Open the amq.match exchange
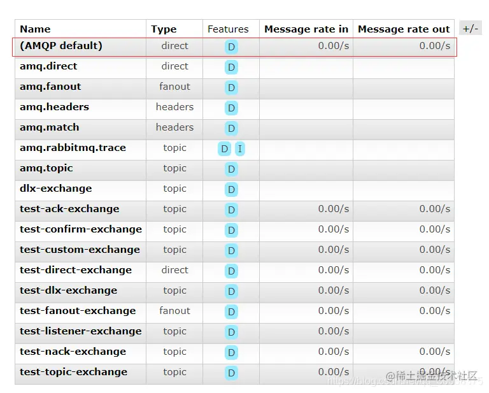Viewport: 489px width, 393px height. tap(49, 127)
